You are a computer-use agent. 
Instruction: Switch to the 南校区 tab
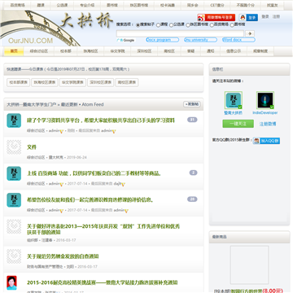pyautogui.click(x=169, y=51)
